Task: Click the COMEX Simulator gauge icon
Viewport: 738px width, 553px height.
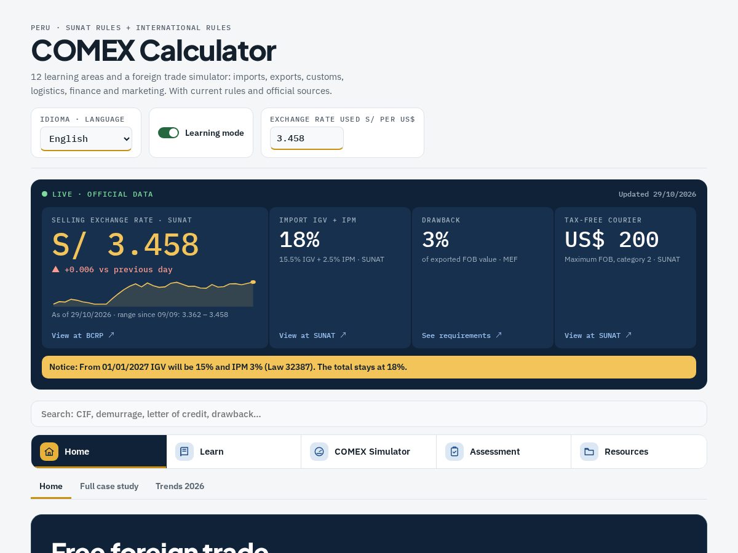Action: point(319,452)
